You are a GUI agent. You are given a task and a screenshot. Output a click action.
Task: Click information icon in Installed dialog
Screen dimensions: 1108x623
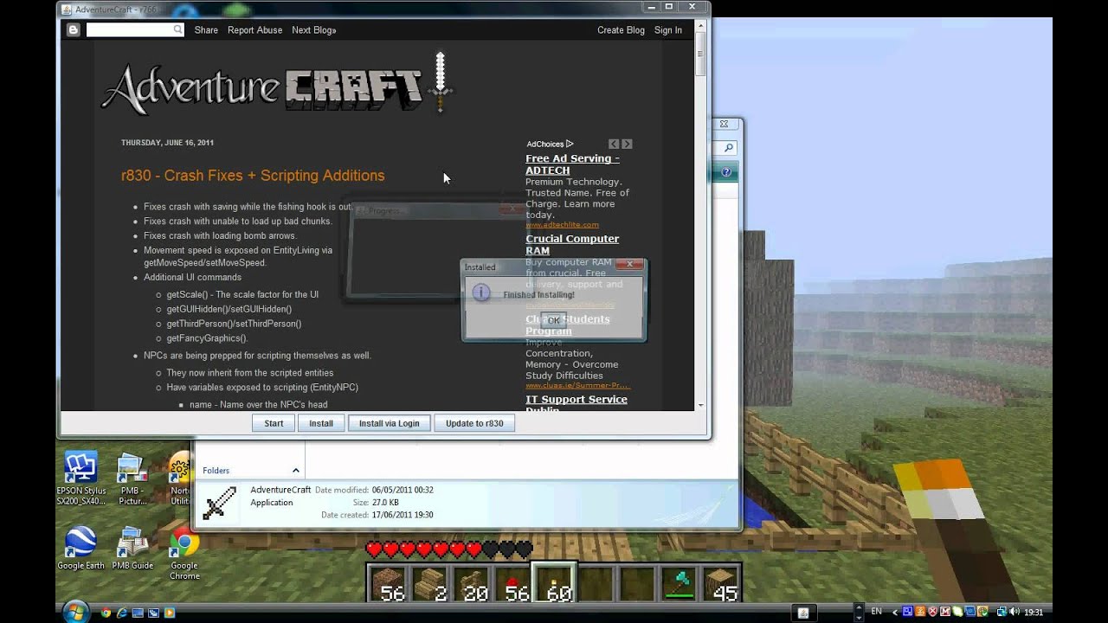click(x=481, y=294)
